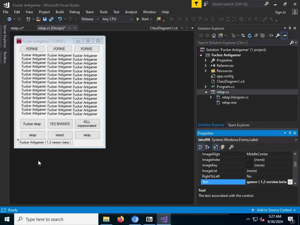
Task: Click the Save All toolbar icon
Action: tap(51, 19)
